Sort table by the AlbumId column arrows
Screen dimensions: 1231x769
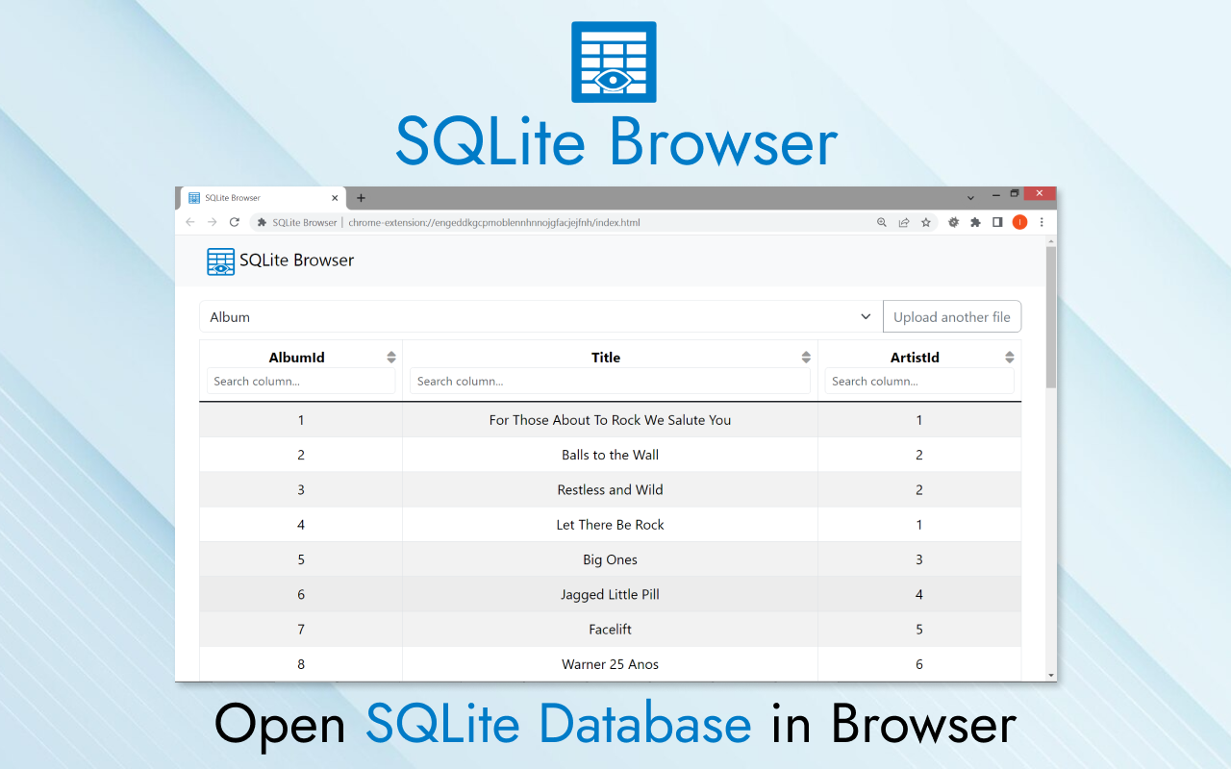click(x=391, y=358)
